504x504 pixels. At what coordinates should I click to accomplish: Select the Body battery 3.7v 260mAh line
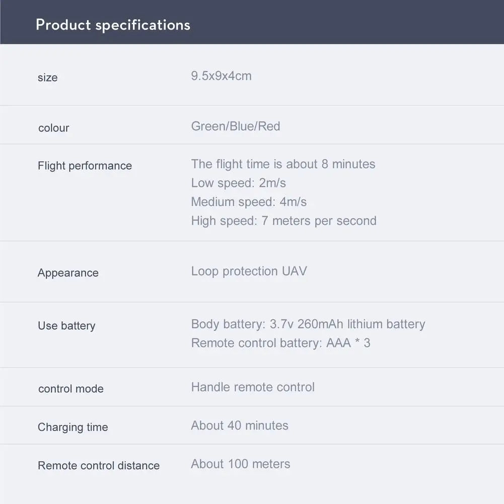click(x=308, y=324)
